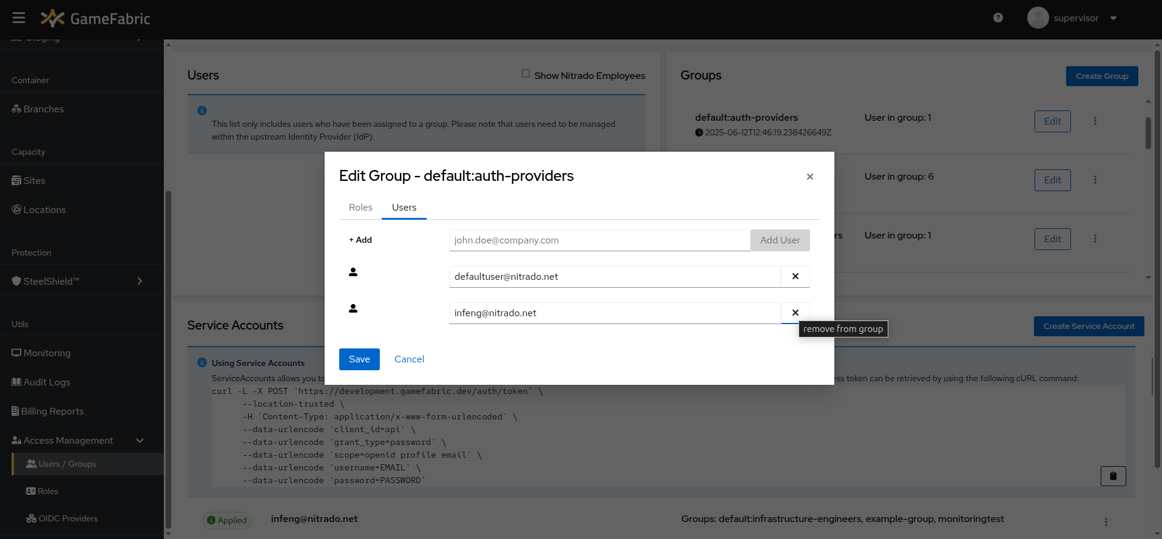Click the supervisor avatar icon
This screenshot has width=1162, height=539.
(x=1038, y=18)
